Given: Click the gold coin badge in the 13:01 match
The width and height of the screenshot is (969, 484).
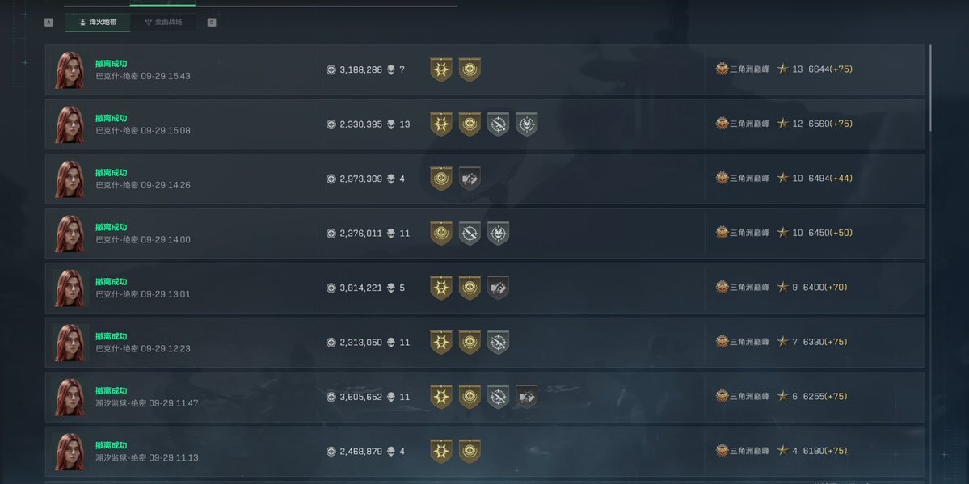Looking at the screenshot, I should coord(470,288).
